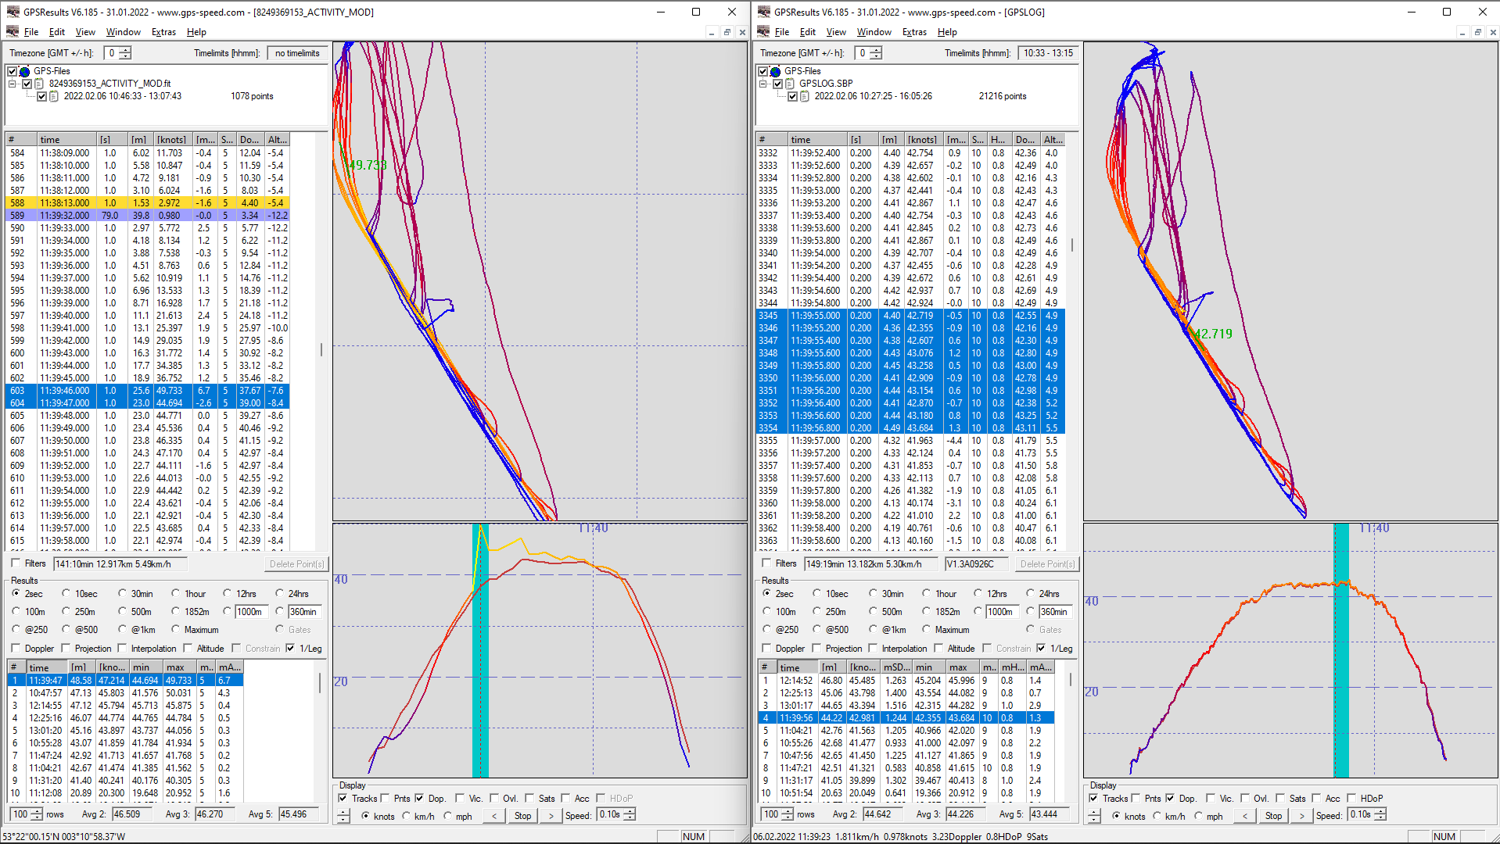Step forward with > button in right window

[1301, 816]
